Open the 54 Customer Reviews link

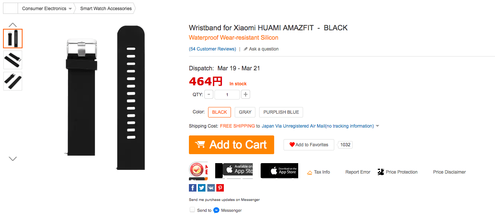pos(213,49)
